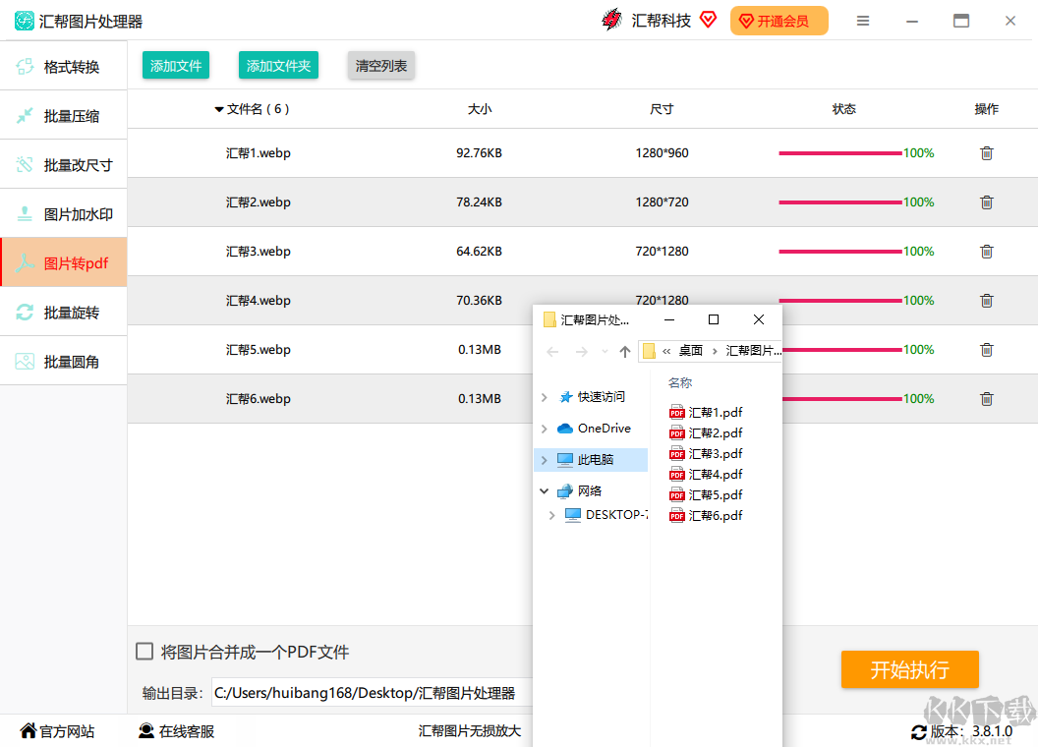Select the 图片加水印 sidebar tab
1038x747 pixels.
click(x=64, y=214)
